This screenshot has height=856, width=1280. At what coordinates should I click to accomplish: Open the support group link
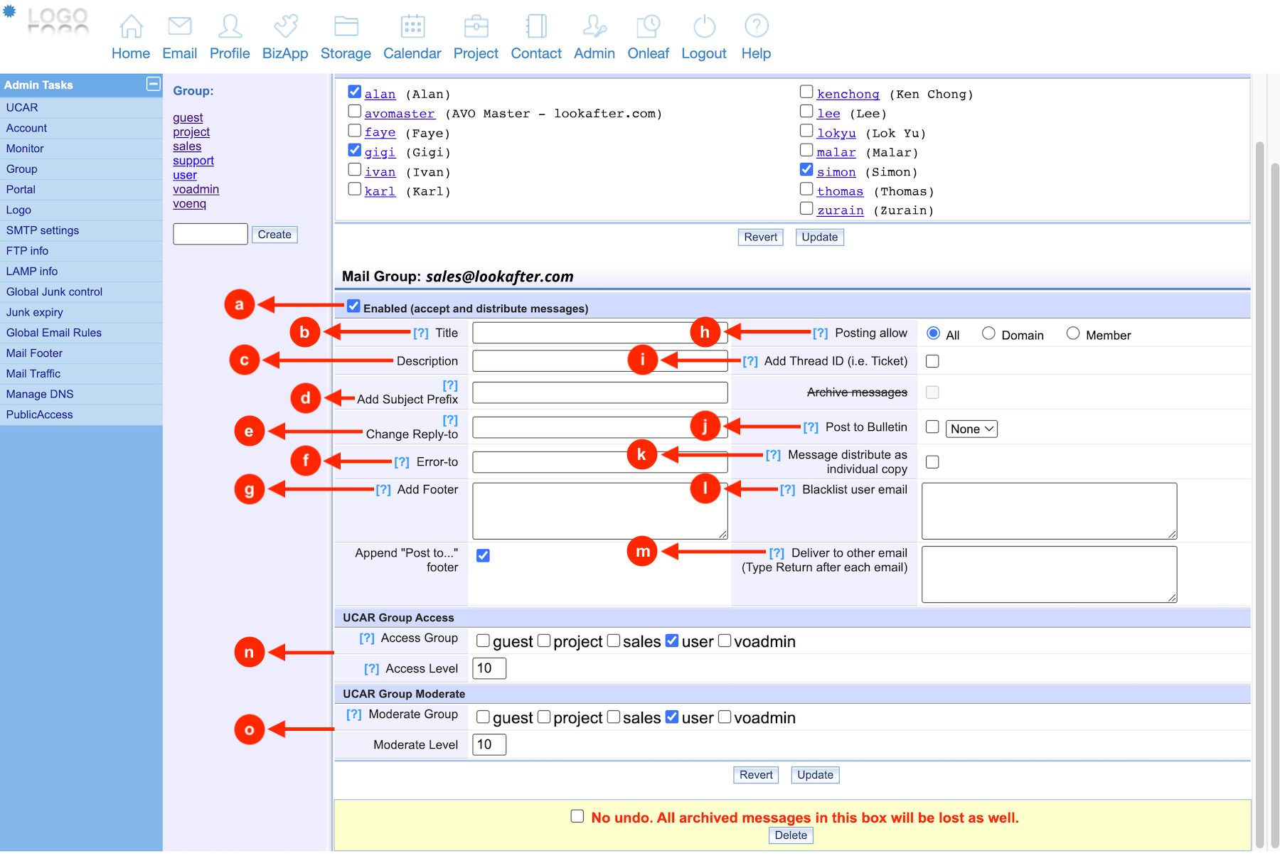tap(193, 161)
